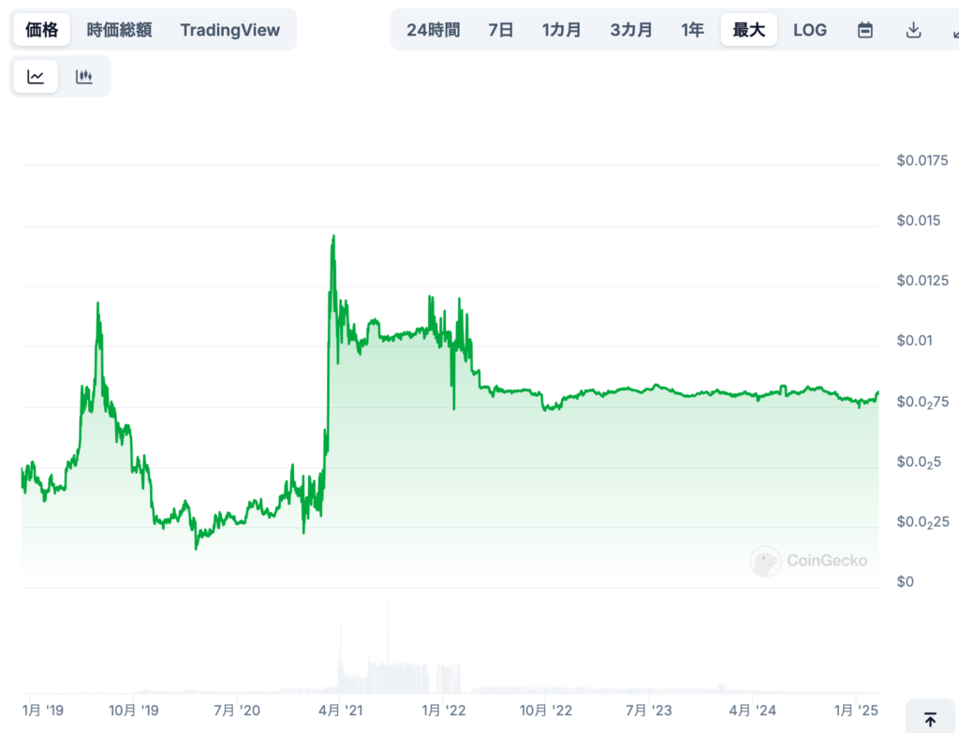This screenshot has width=959, height=733.
Task: Set range to 7日
Action: click(501, 30)
